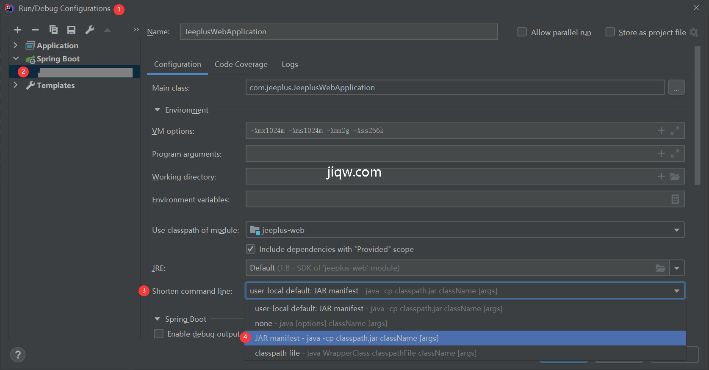The width and height of the screenshot is (709, 370).
Task: Select JAR manifest option in dropdown list
Action: pos(346,338)
